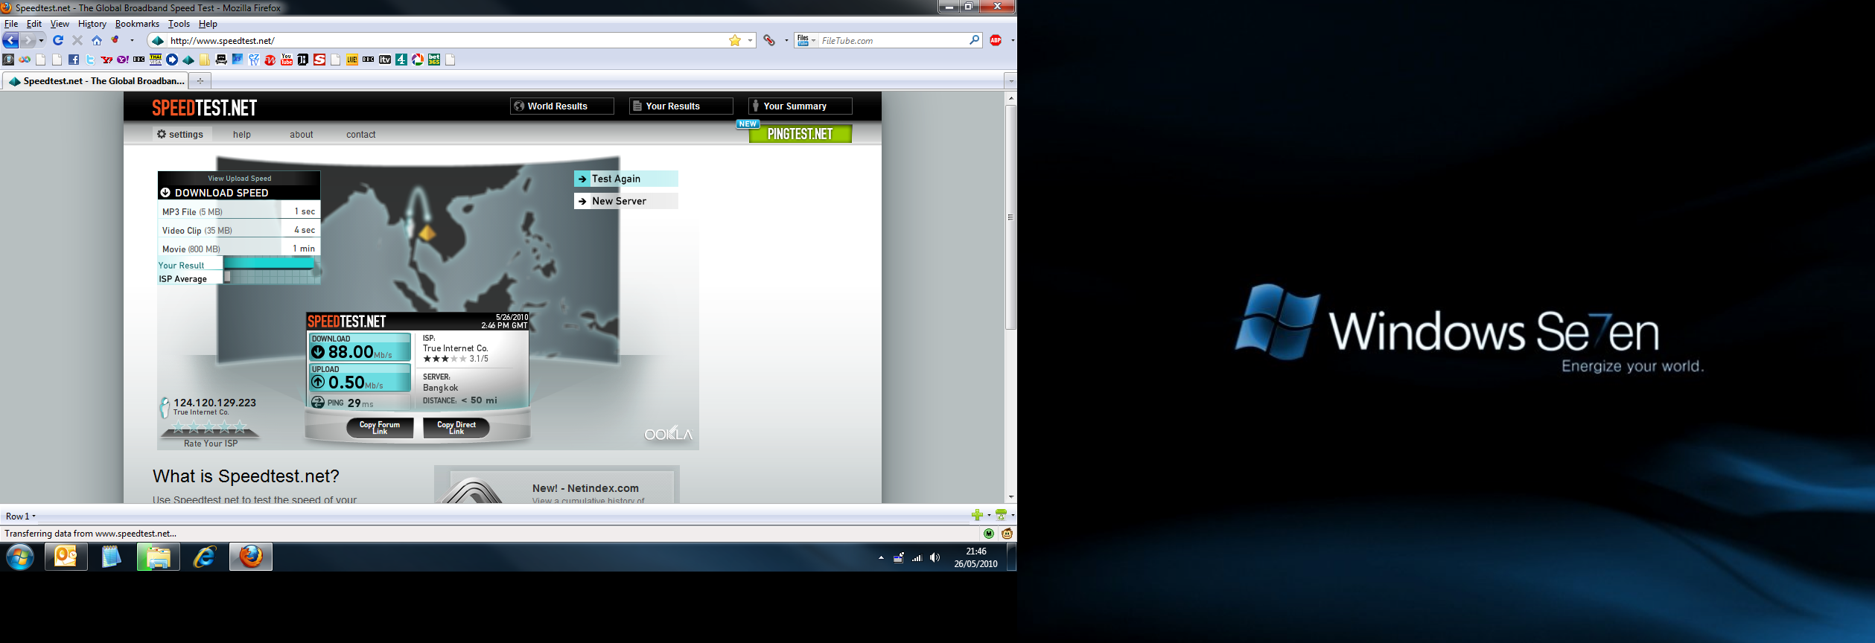1875x643 pixels.
Task: Open the itv bookmark icon
Action: point(385,60)
